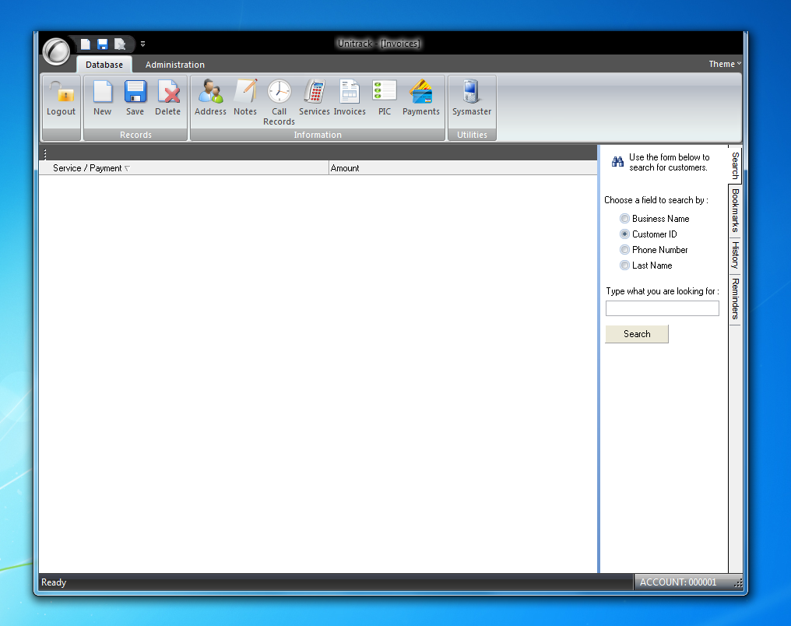This screenshot has width=791, height=626.
Task: Click the ACCOUNT: 000001 status bar entry
Action: 678,582
